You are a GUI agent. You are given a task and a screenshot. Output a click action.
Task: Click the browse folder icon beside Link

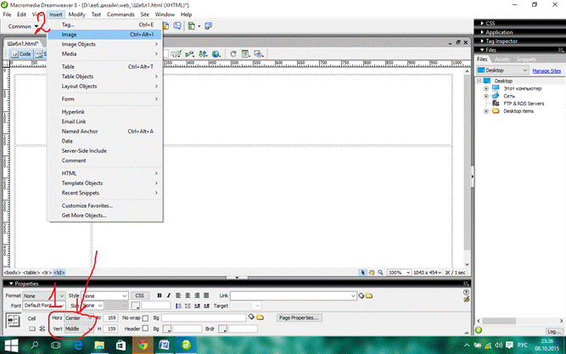tap(368, 295)
